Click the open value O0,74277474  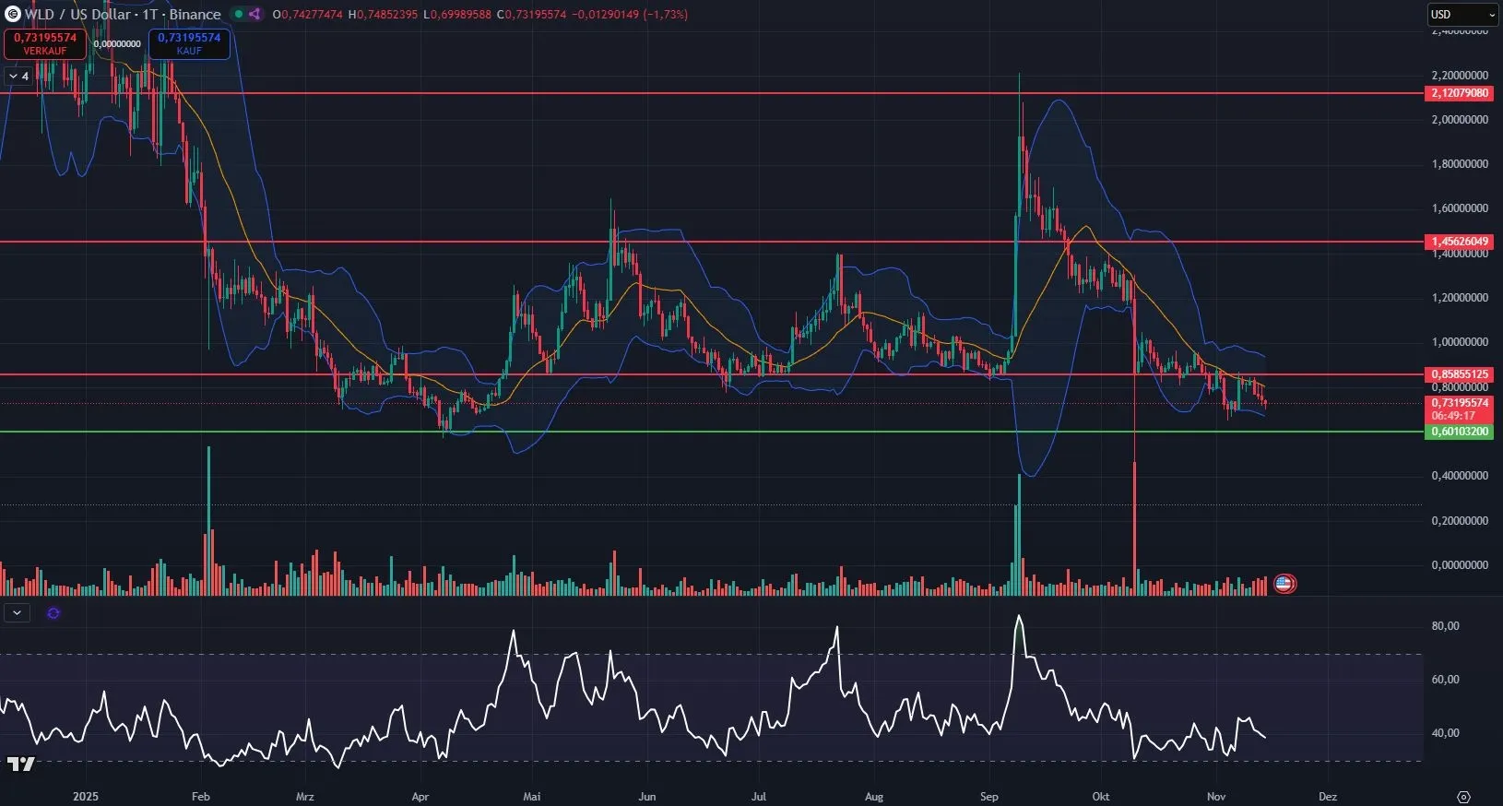pyautogui.click(x=308, y=14)
